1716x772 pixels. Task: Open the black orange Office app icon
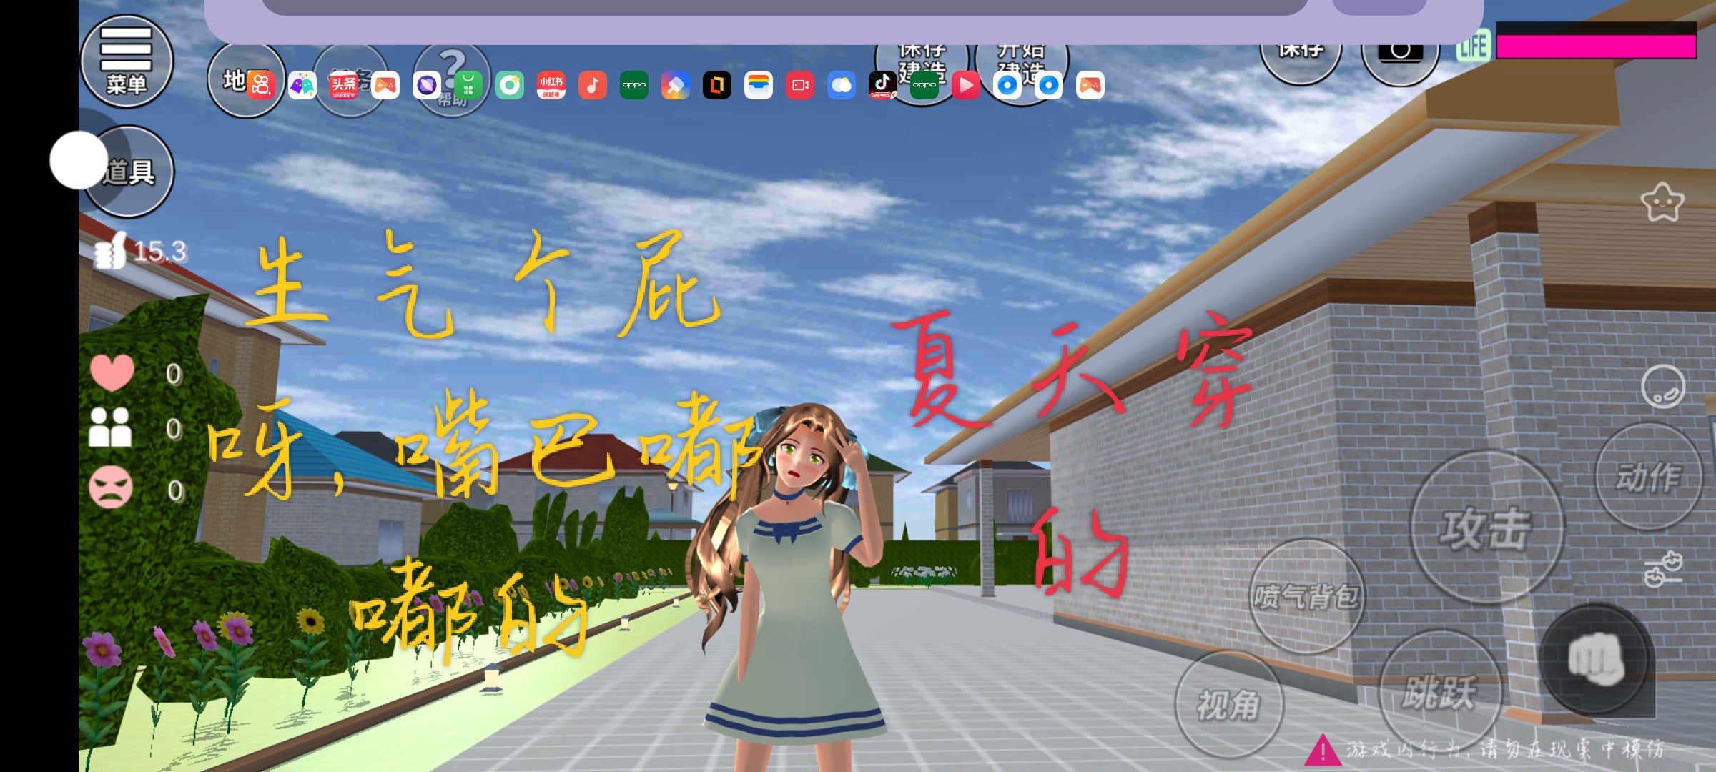716,85
